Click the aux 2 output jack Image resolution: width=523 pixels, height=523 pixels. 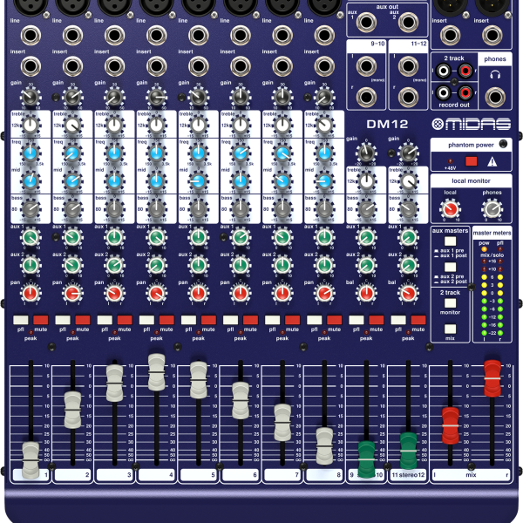click(408, 22)
